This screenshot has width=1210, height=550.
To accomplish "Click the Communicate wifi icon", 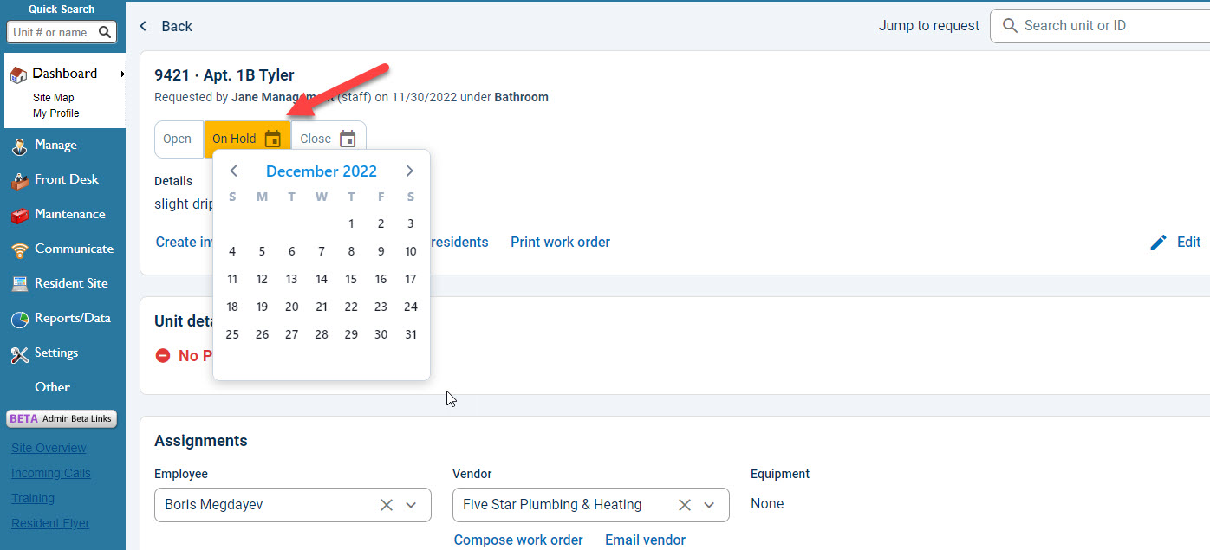I will pyautogui.click(x=19, y=250).
